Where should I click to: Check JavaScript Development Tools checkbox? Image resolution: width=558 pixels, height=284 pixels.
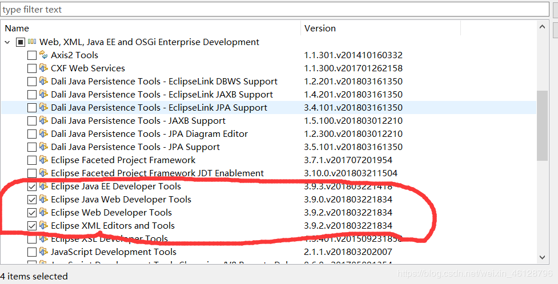[x=32, y=253]
